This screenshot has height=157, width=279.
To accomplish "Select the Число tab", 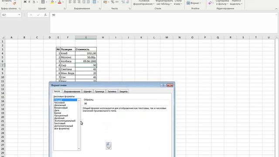I will click(x=57, y=91).
